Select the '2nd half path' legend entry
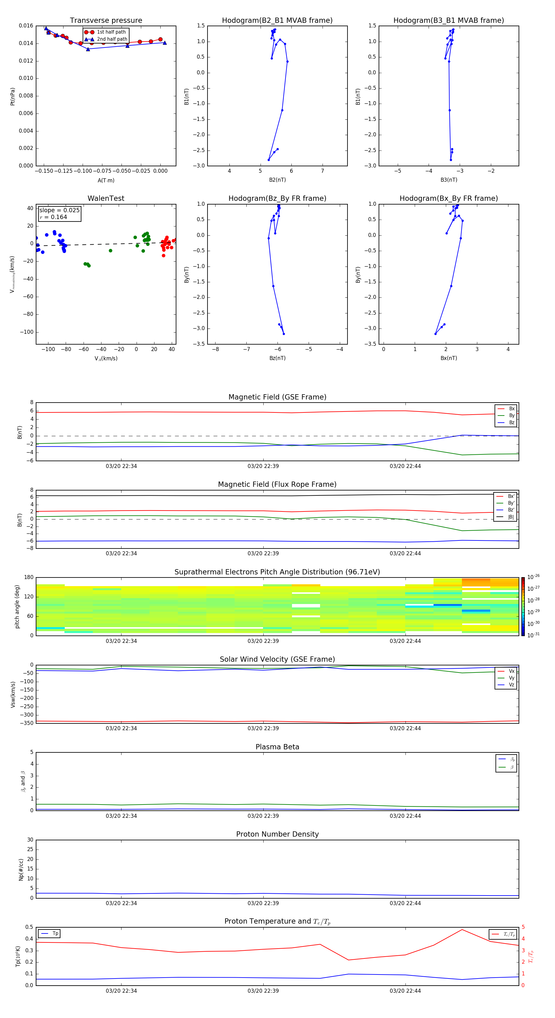555x1018 pixels. [105, 39]
